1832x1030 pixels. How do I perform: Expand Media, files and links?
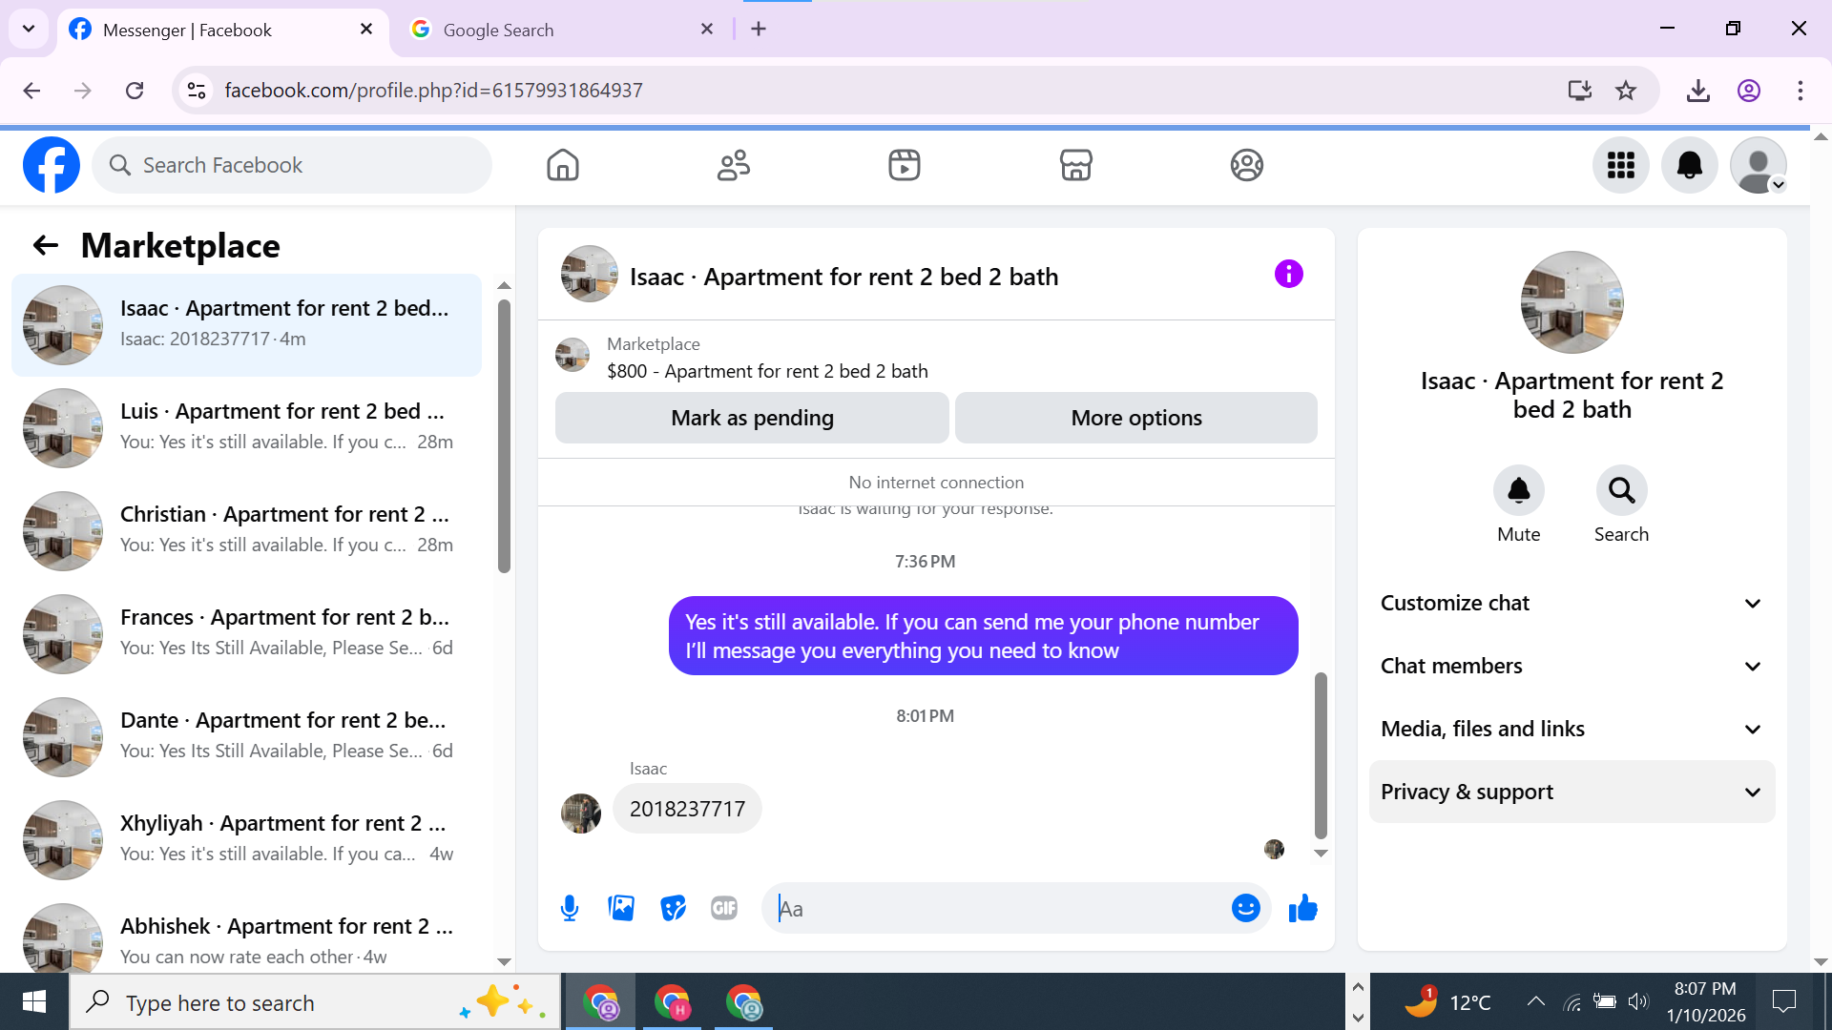pyautogui.click(x=1572, y=729)
